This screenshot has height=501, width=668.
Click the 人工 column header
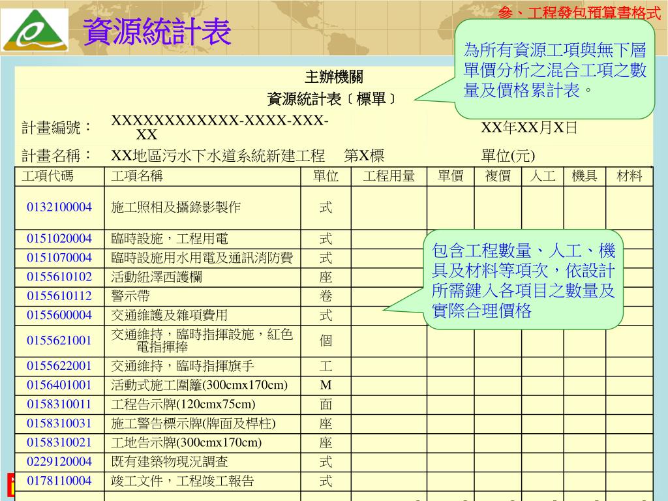(x=543, y=176)
